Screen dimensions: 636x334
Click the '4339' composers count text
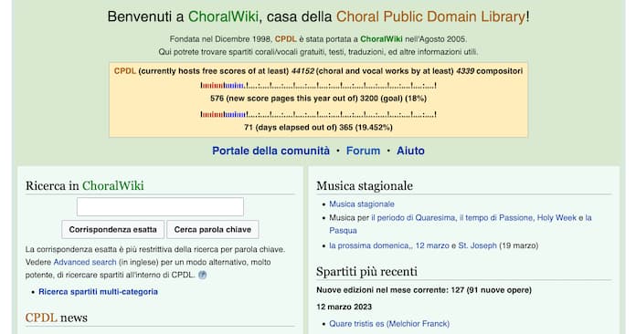pyautogui.click(x=465, y=71)
